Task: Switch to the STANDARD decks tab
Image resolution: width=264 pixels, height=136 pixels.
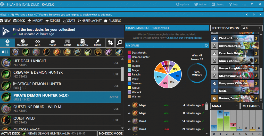Action: [x=22, y=42]
